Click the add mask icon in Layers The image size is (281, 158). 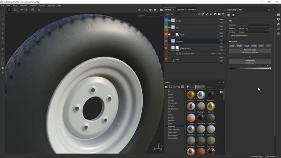(203, 14)
